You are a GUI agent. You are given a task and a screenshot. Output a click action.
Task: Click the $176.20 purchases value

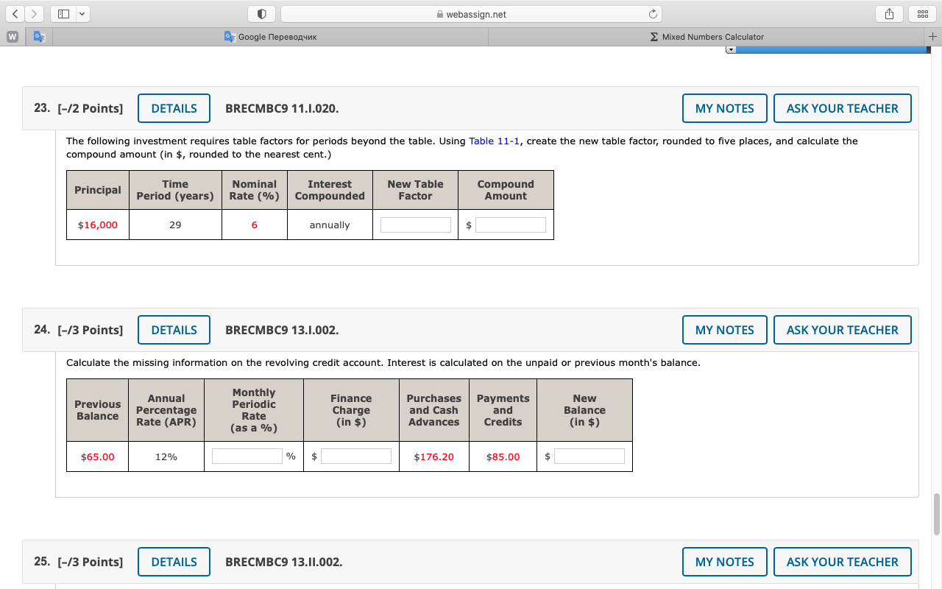[434, 456]
